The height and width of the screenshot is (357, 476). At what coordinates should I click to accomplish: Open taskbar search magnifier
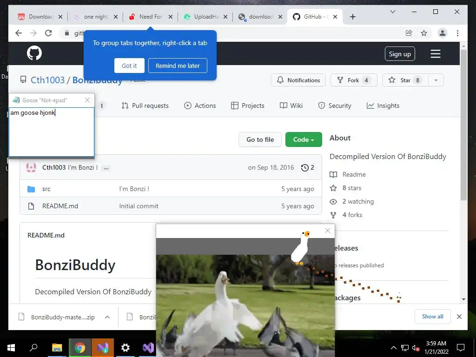pyautogui.click(x=33, y=348)
